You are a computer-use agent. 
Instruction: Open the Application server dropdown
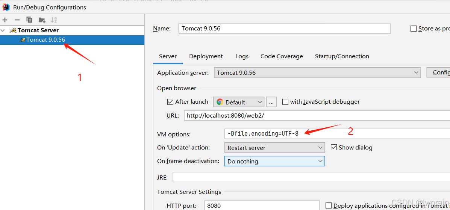317,73
